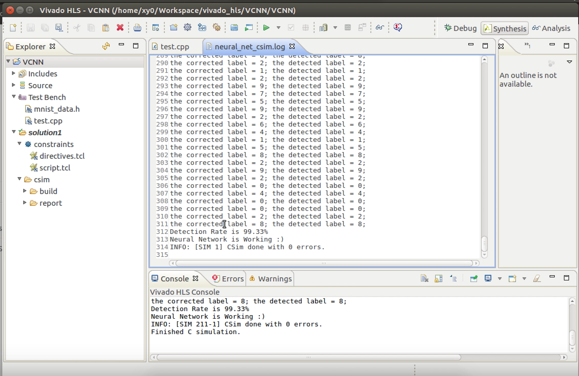This screenshot has width=579, height=376.
Task: Expand the Source tree node
Action: 14,85
